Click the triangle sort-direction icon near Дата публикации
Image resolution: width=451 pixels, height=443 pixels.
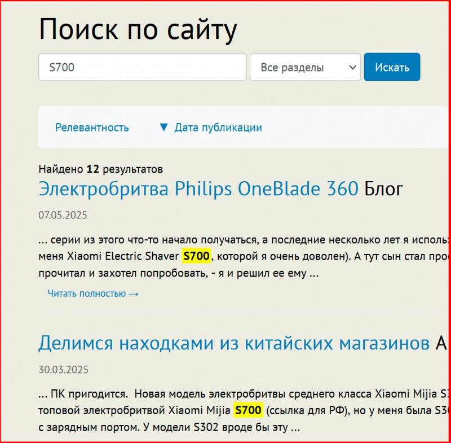point(164,128)
